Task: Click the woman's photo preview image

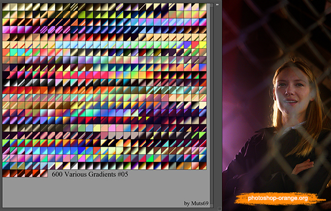Action: pos(276,105)
